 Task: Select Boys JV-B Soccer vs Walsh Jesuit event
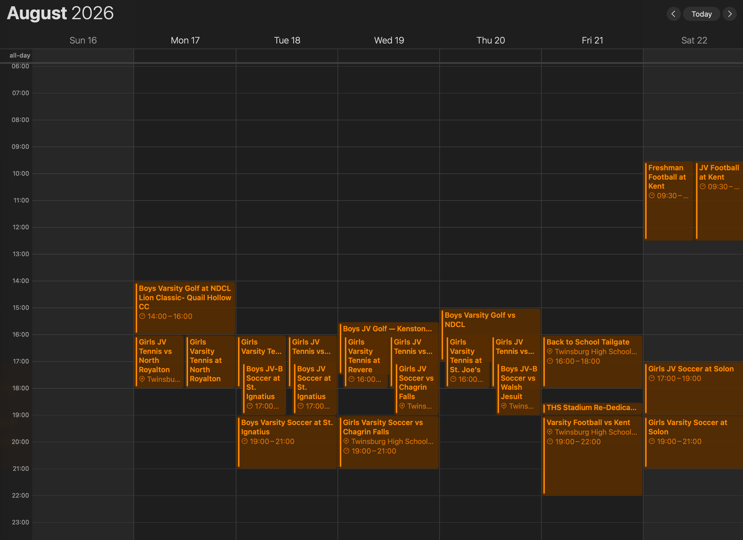(519, 388)
